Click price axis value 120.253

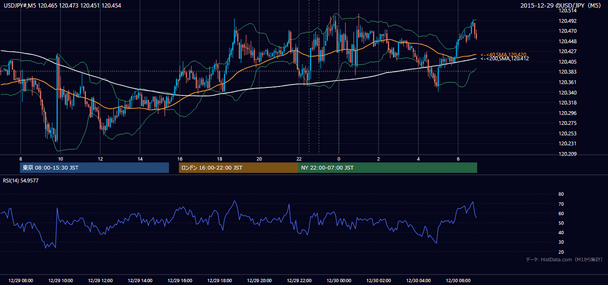click(567, 133)
